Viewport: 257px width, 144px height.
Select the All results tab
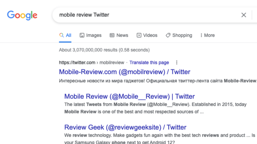click(x=65, y=35)
